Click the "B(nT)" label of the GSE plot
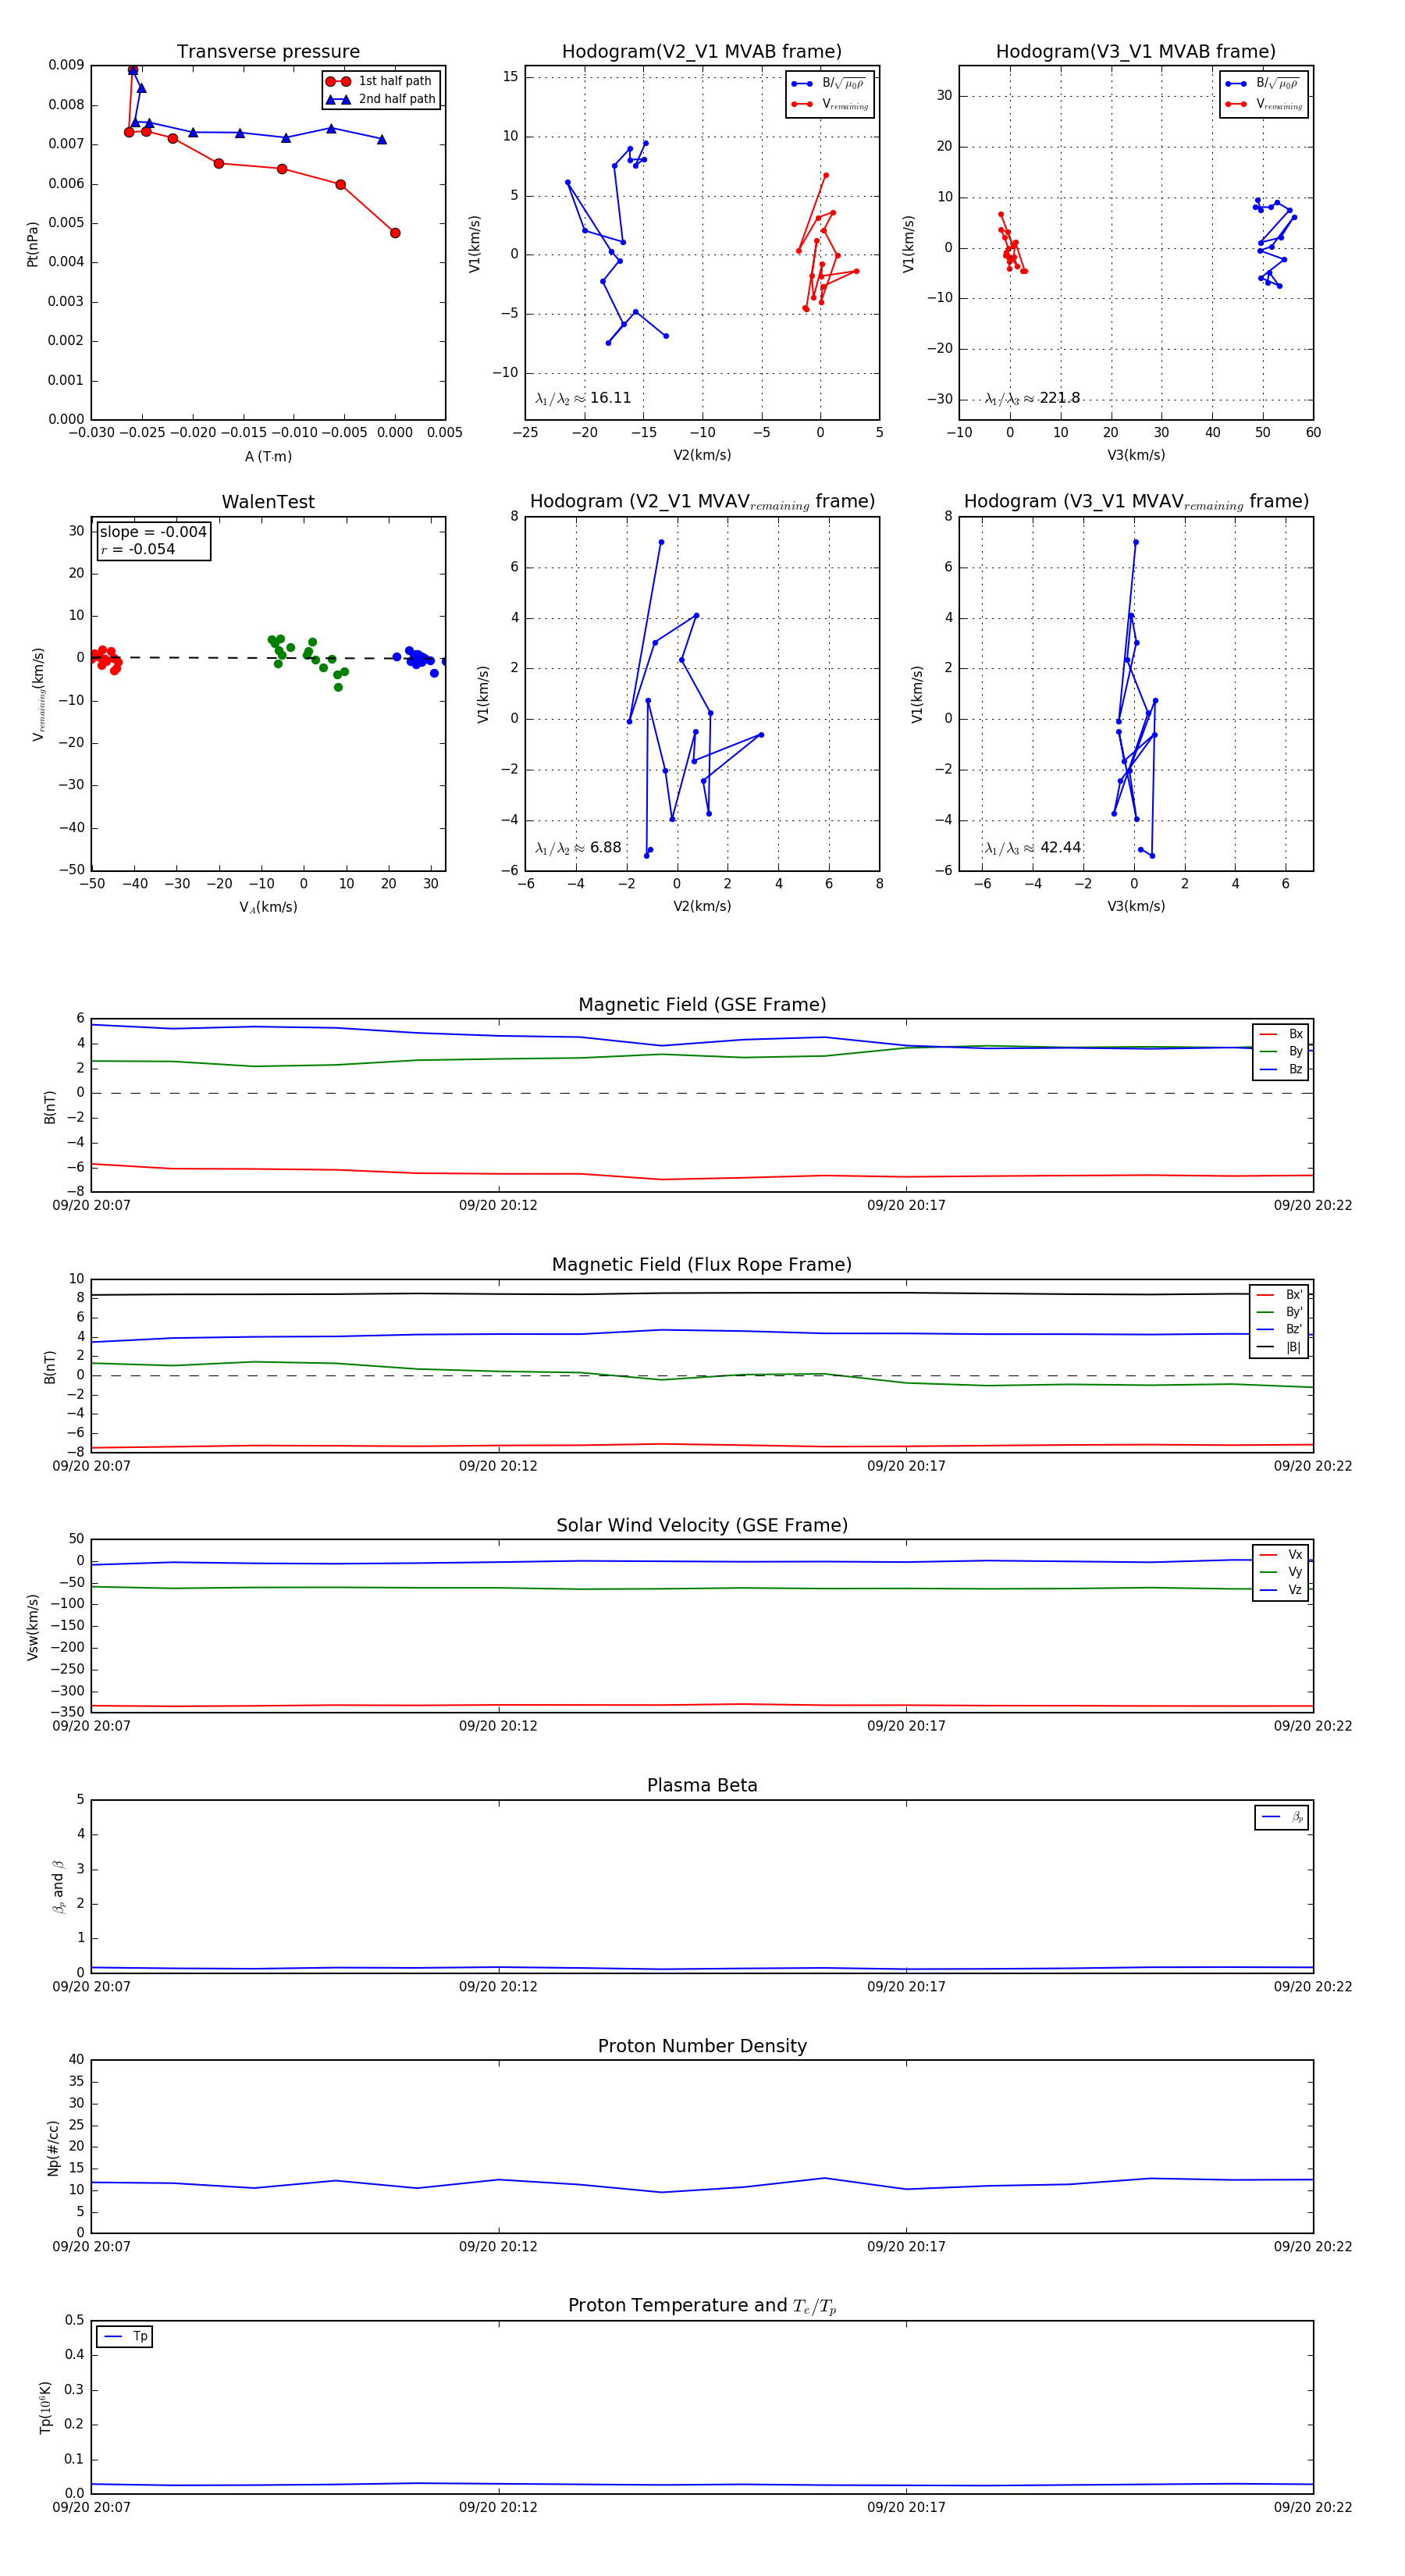 49,1106
